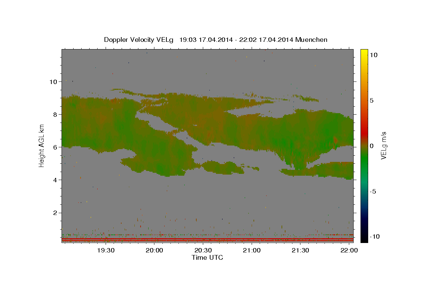Select the 19:30 time axis label
This screenshot has height=291, width=437.
[106, 250]
